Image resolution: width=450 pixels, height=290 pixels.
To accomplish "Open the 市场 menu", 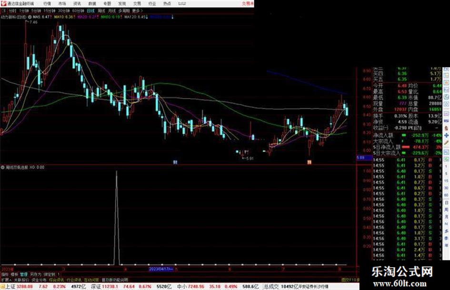I will click(x=62, y=4).
